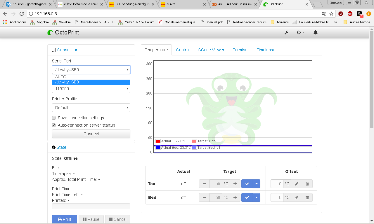This screenshot has width=374, height=224.
Task: Click the Print button
Action: tap(65, 219)
